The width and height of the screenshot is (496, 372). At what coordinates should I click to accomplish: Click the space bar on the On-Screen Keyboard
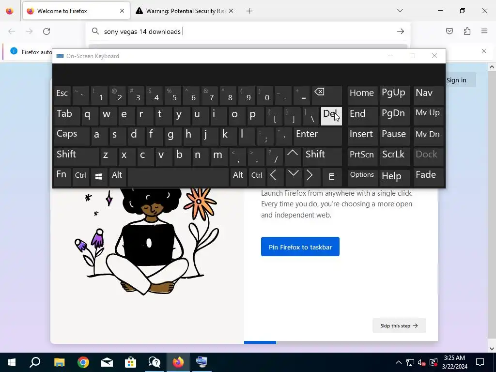click(178, 177)
